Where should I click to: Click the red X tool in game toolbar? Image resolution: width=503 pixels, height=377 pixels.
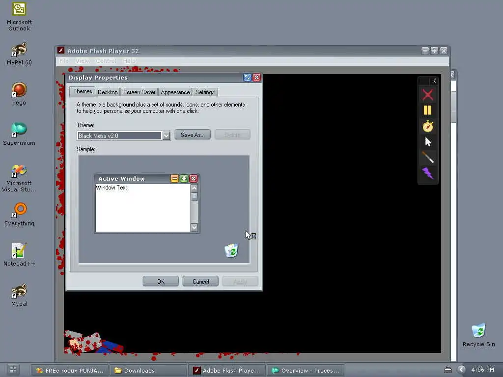[428, 95]
